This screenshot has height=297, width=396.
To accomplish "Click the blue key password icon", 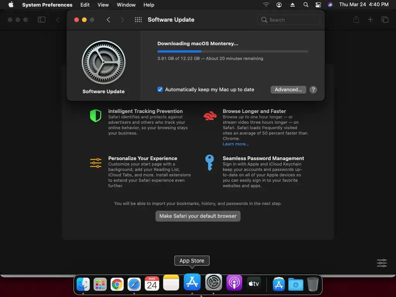I will click(210, 163).
